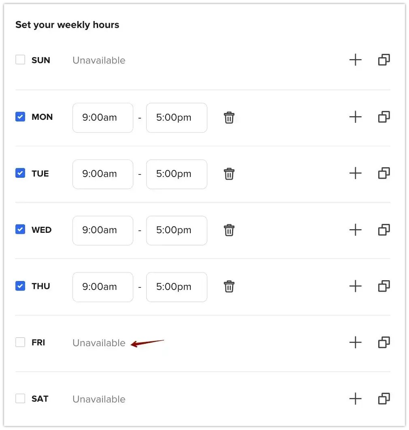Copy Saturday's hours to other days
This screenshot has width=409, height=430.
[x=383, y=398]
